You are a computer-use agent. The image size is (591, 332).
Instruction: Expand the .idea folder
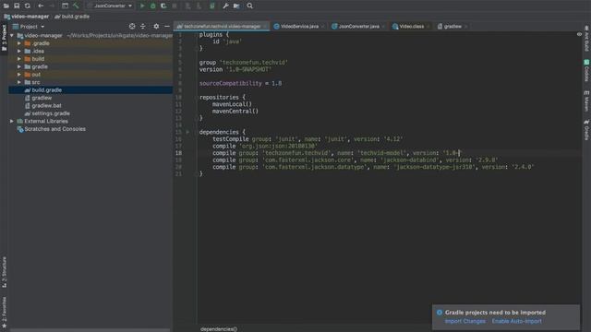coord(19,52)
